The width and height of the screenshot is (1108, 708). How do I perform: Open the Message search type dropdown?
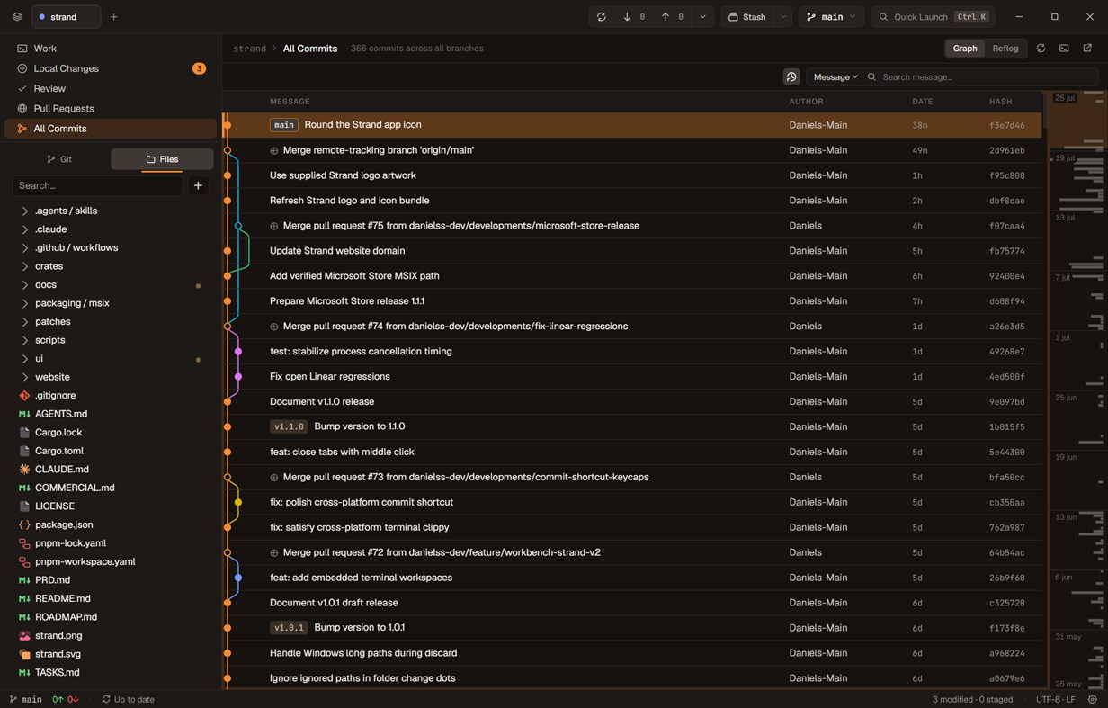pyautogui.click(x=835, y=77)
